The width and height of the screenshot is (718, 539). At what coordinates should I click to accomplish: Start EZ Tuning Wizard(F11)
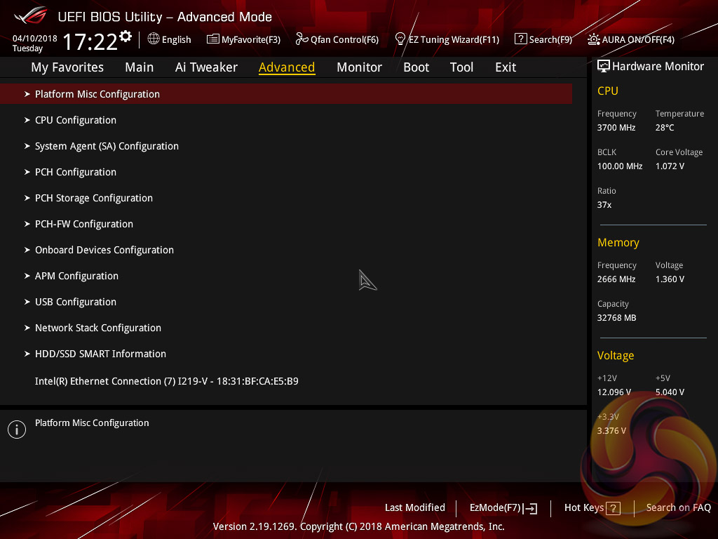(447, 39)
